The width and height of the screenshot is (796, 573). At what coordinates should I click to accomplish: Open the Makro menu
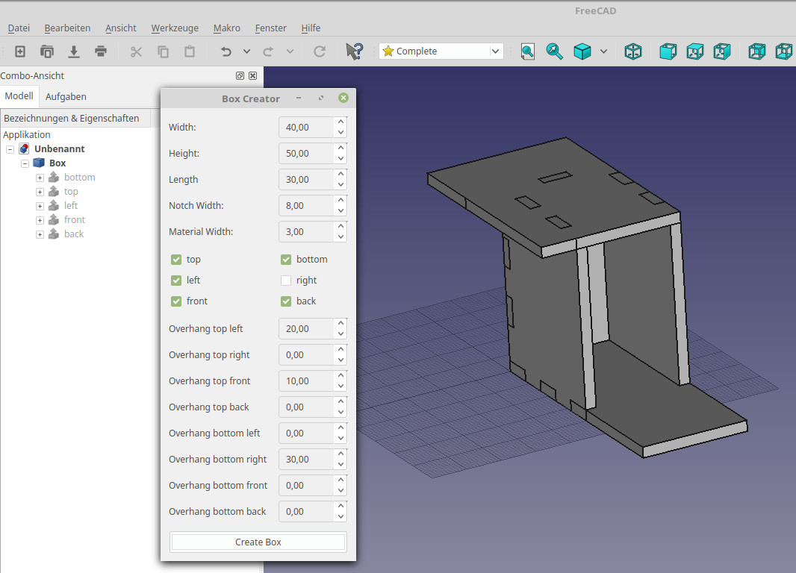pyautogui.click(x=226, y=28)
